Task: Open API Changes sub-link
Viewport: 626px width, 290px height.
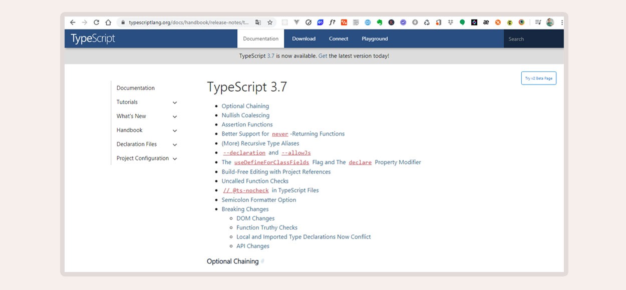Action: coord(253,246)
